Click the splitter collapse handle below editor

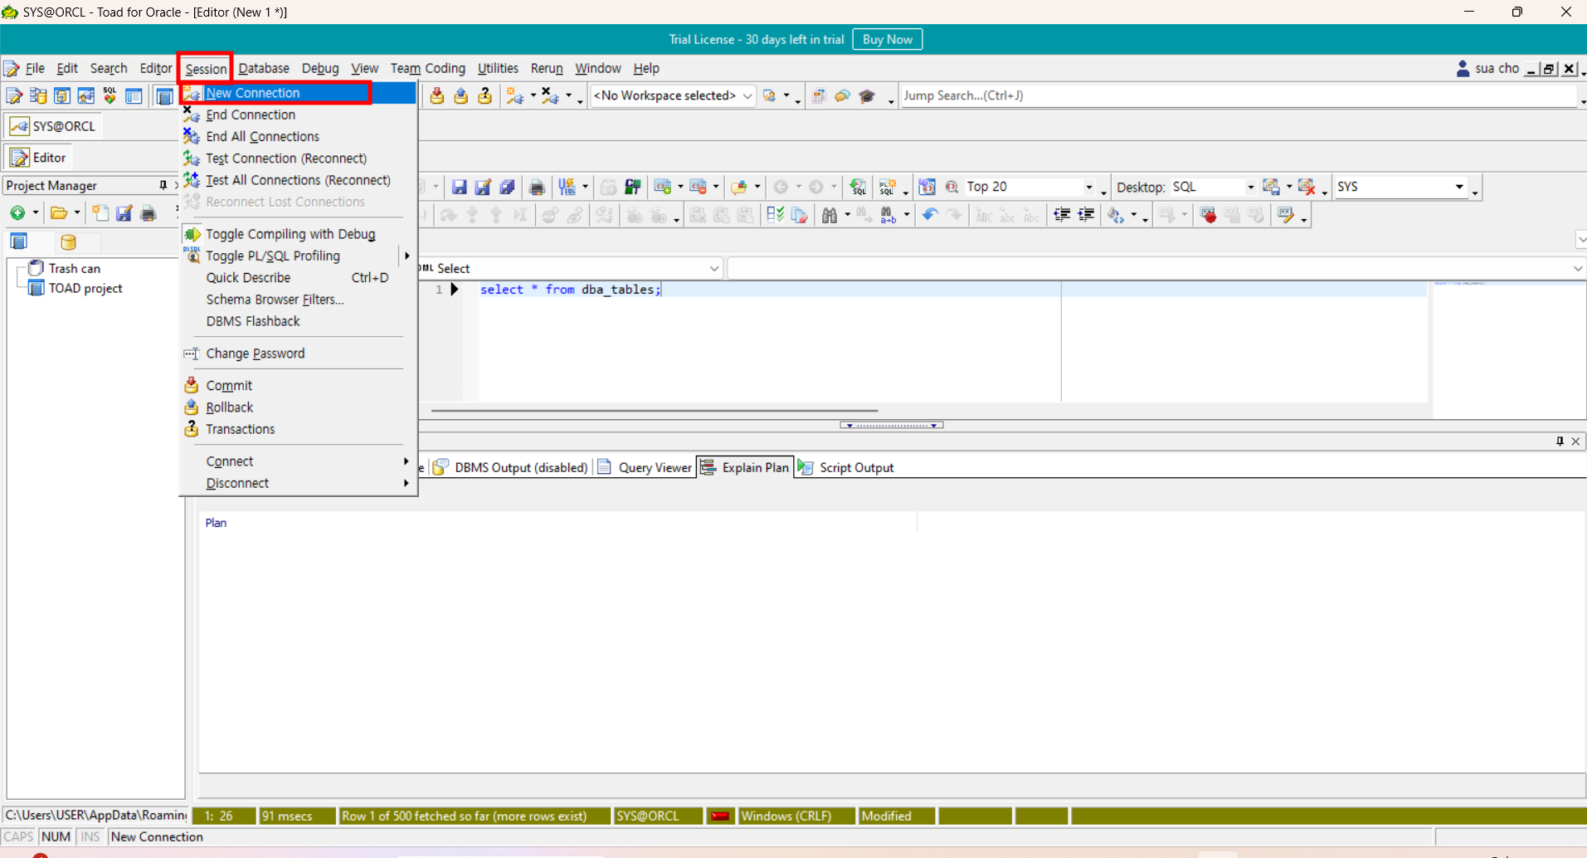(x=891, y=425)
